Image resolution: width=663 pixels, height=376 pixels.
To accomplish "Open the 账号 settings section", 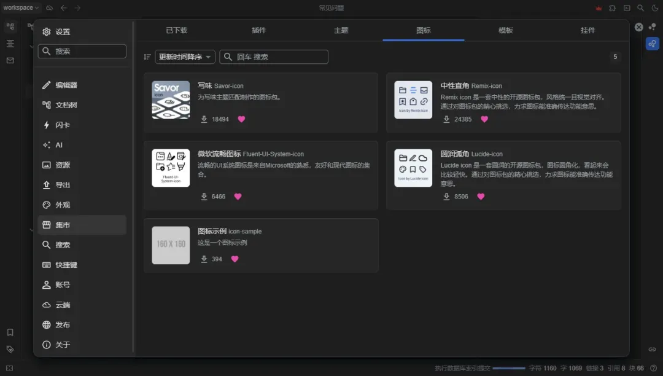I will point(82,284).
